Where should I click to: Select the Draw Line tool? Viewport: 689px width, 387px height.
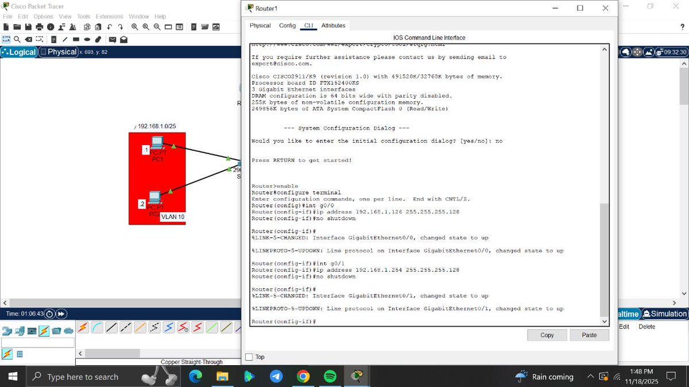[x=65, y=40]
